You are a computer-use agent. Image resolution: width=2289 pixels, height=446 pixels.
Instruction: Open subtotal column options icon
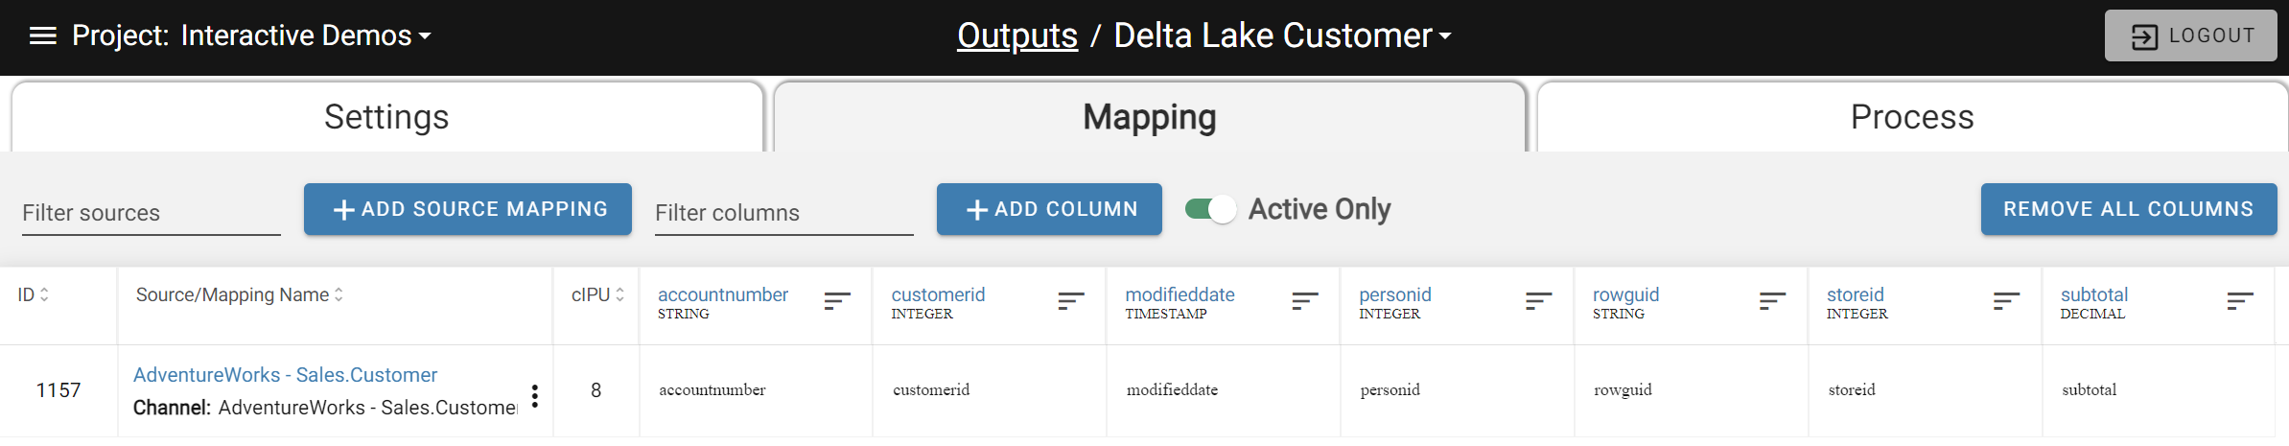point(2240,302)
